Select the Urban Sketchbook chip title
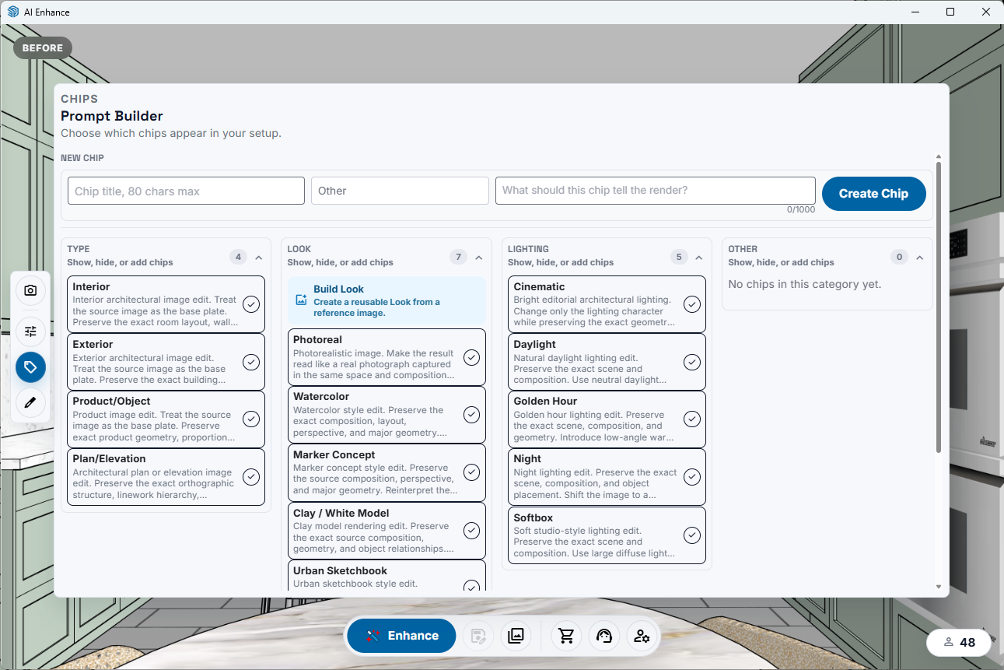Viewport: 1004px width, 670px height. pos(340,571)
